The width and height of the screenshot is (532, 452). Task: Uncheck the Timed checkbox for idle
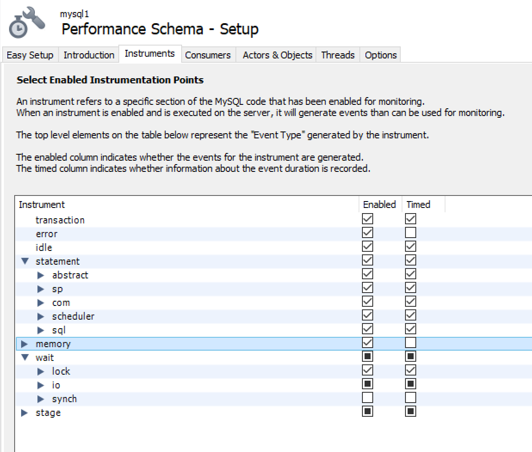(x=410, y=246)
